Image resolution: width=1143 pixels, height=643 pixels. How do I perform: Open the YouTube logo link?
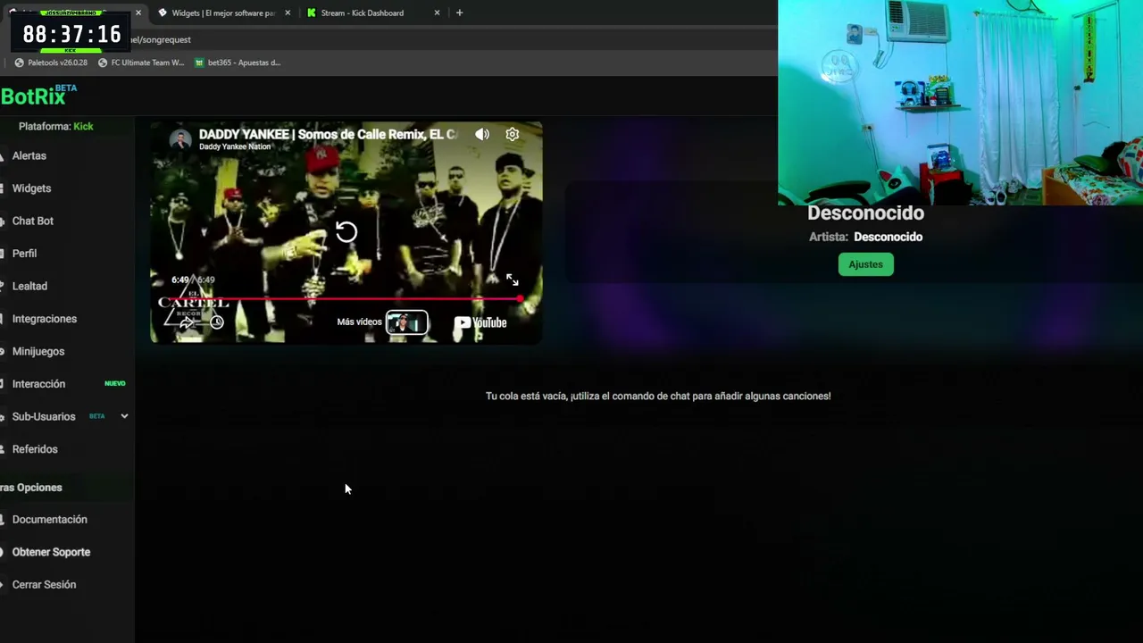(x=480, y=322)
